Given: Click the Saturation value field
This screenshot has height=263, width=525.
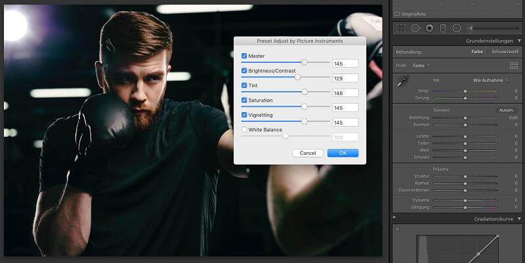Looking at the screenshot, I should pyautogui.click(x=345, y=108).
